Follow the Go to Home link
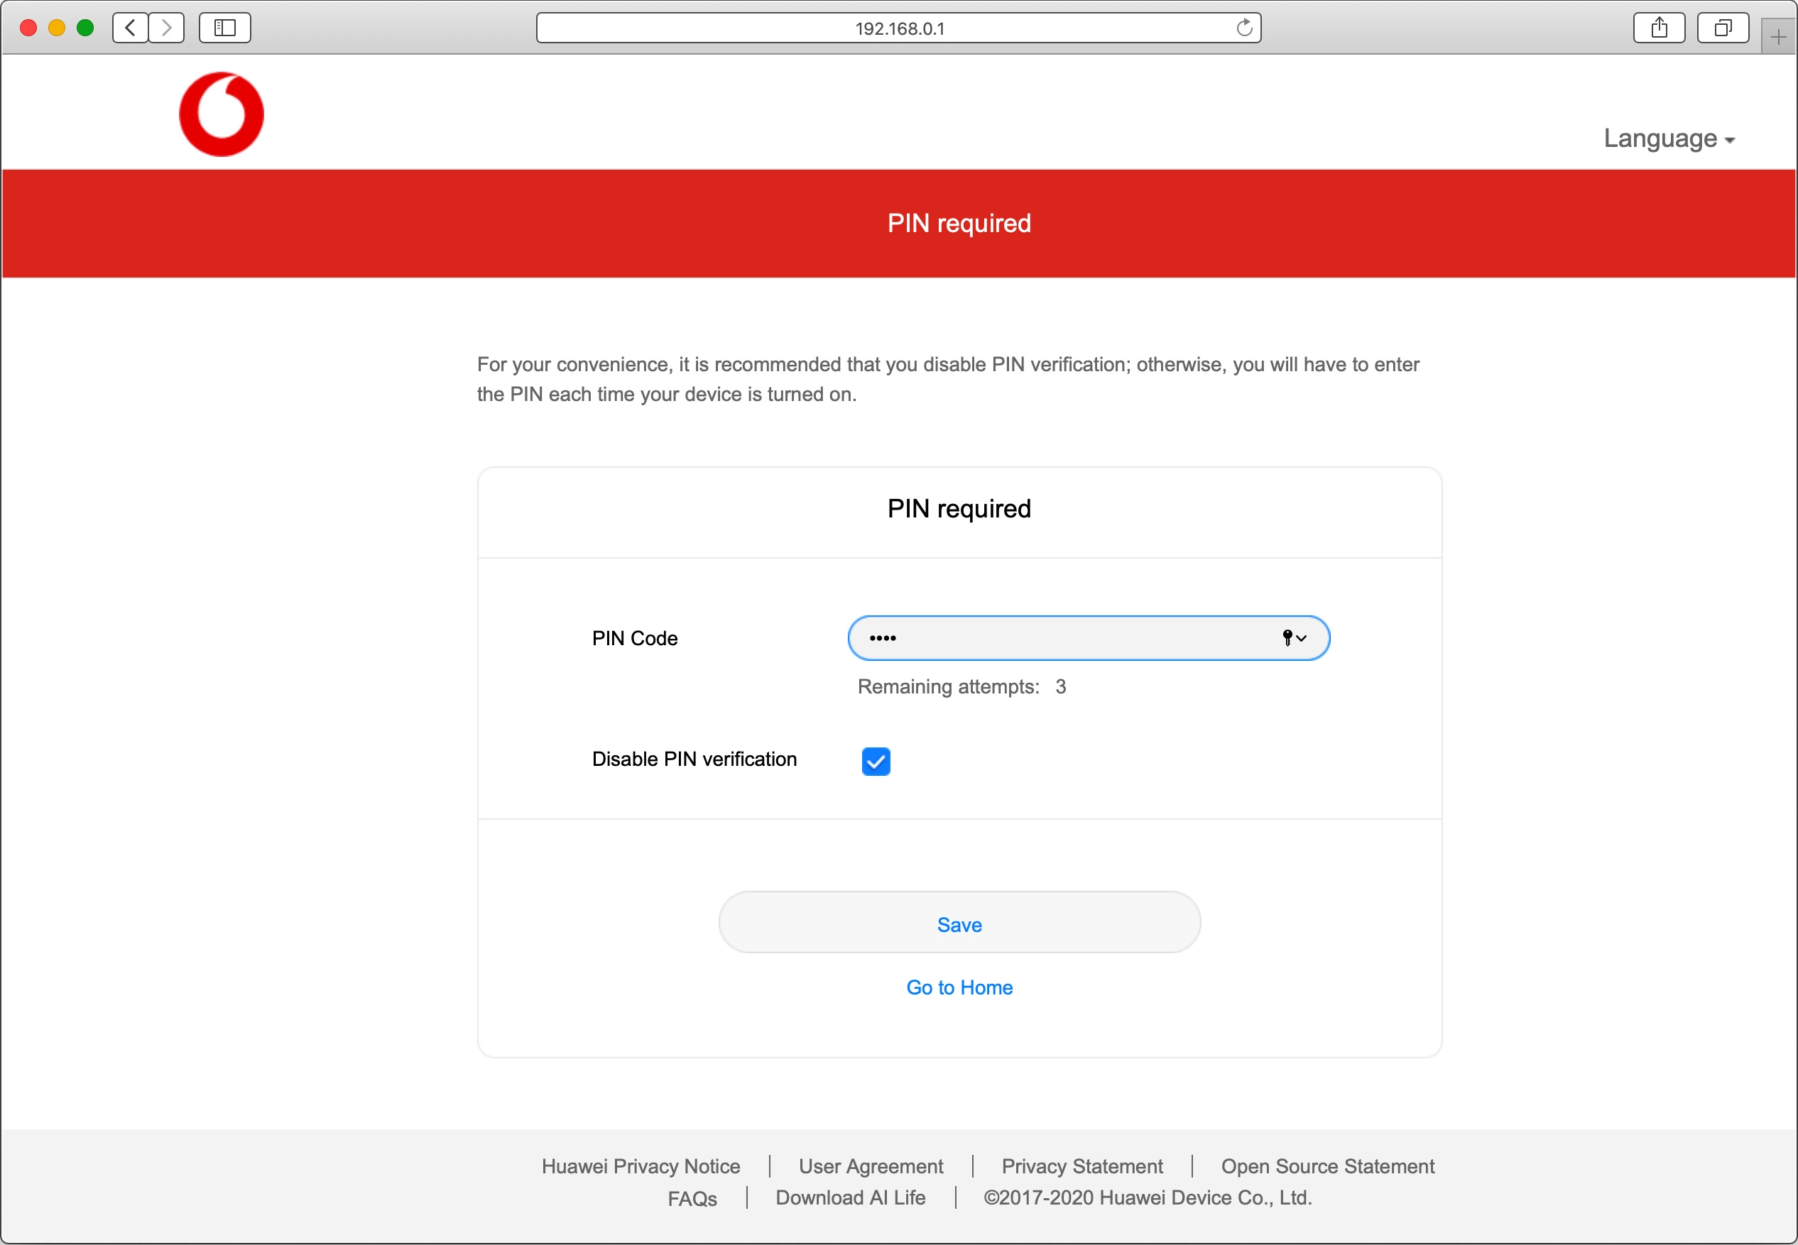This screenshot has height=1245, width=1798. click(x=959, y=987)
